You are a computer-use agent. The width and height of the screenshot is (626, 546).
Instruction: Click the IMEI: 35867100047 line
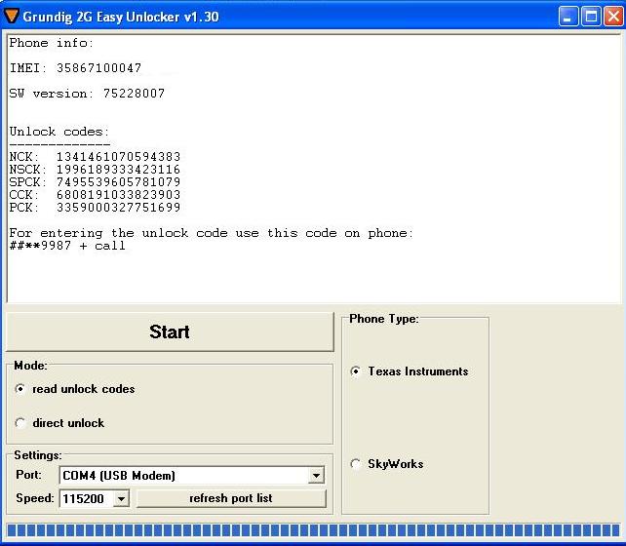[x=75, y=68]
